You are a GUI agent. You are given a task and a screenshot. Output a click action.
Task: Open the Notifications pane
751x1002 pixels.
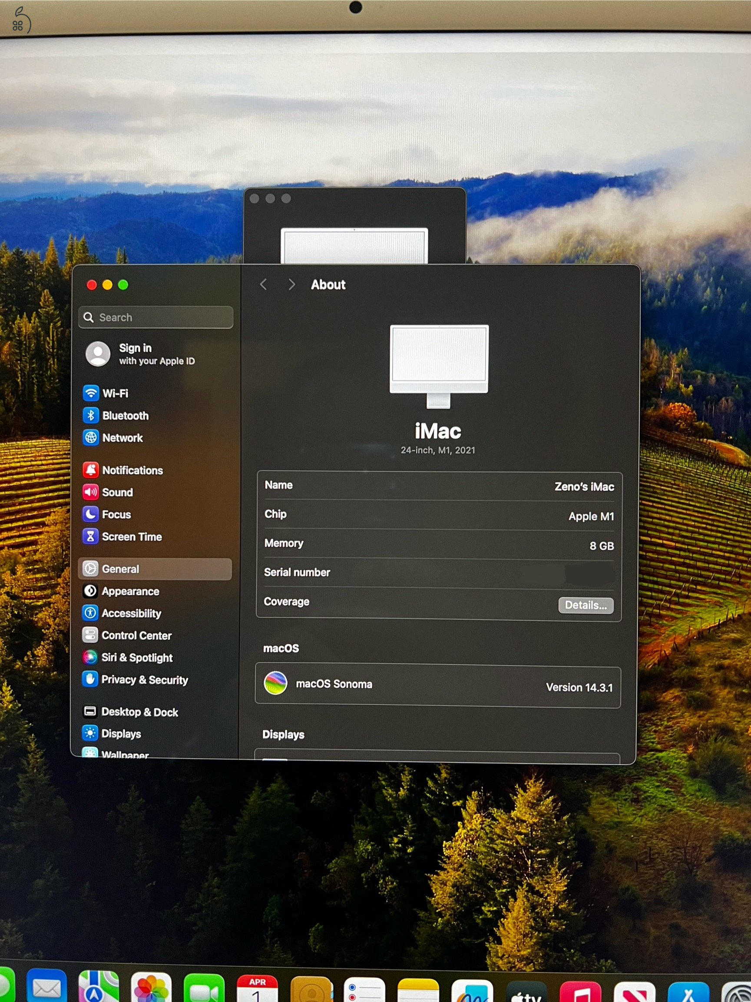(123, 470)
